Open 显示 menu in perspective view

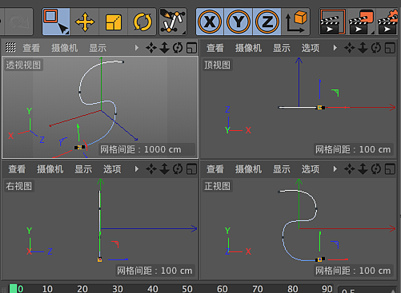pyautogui.click(x=98, y=48)
